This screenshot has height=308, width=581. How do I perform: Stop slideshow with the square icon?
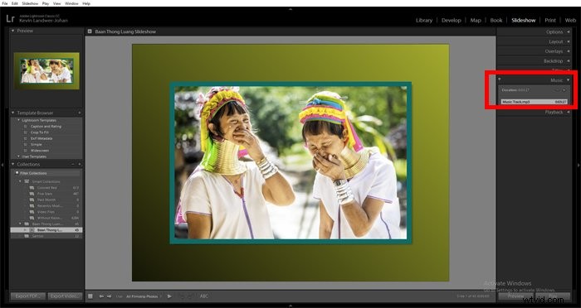[x=90, y=296]
